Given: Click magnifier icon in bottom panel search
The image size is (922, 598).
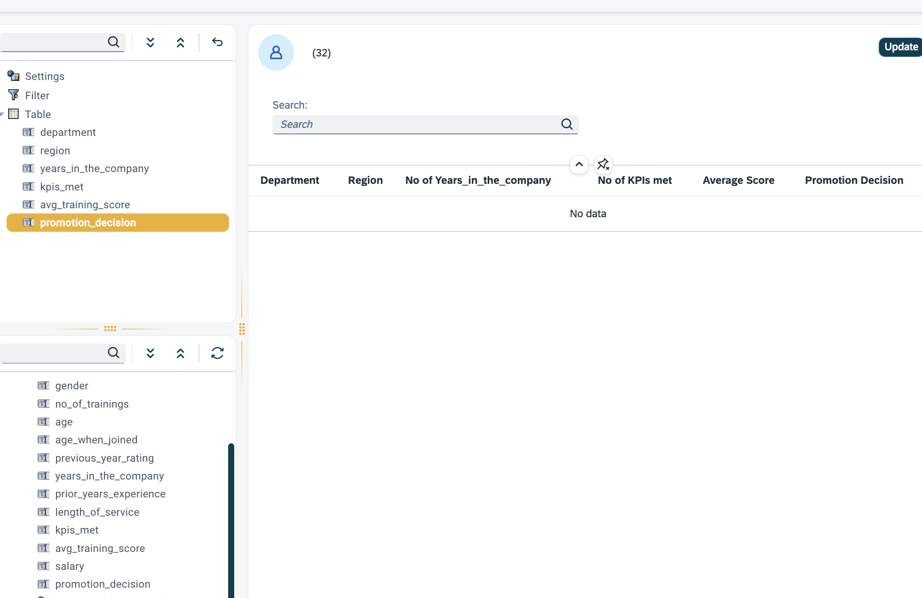Looking at the screenshot, I should (113, 353).
